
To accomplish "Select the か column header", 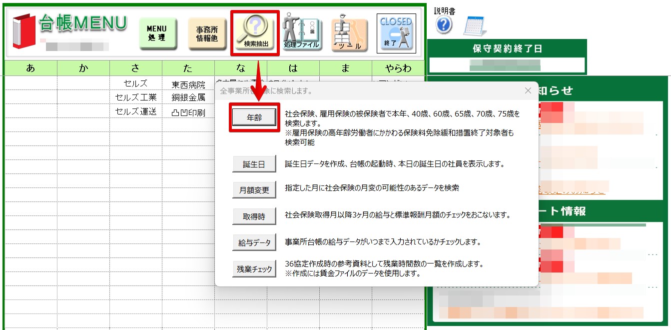I will (83, 68).
